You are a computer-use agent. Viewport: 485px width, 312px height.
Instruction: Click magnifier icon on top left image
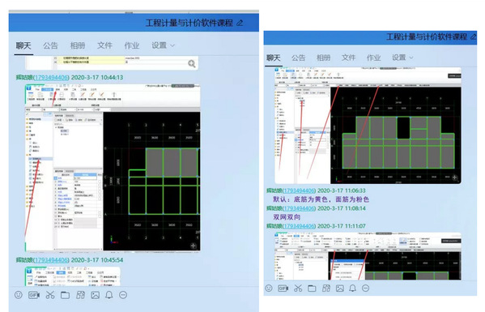(192, 64)
